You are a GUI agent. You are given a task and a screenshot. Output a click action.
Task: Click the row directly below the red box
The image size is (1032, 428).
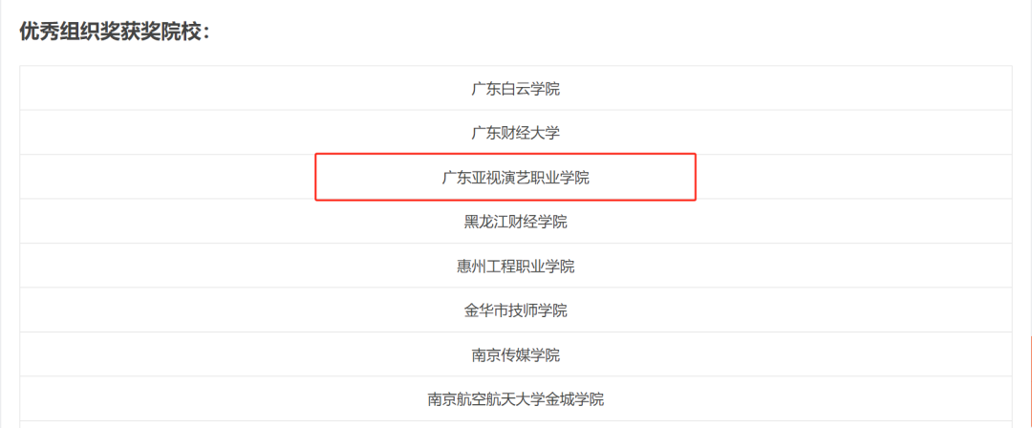click(515, 222)
